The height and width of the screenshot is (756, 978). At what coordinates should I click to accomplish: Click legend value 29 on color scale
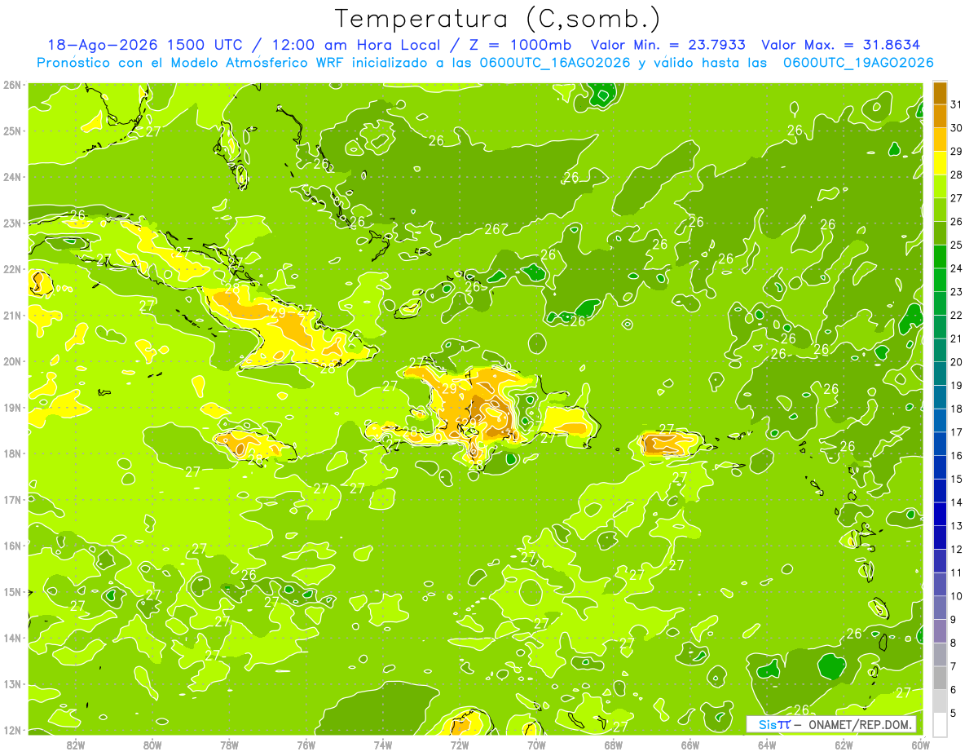957,152
